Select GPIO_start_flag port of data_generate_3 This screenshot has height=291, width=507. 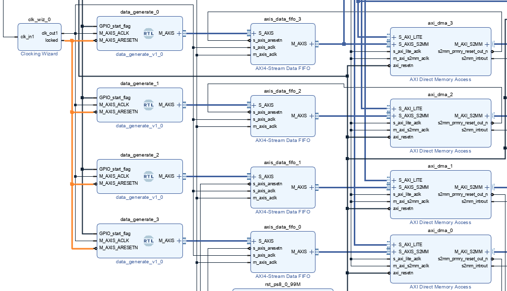pyautogui.click(x=115, y=234)
